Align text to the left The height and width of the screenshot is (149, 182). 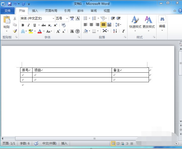[86, 25]
